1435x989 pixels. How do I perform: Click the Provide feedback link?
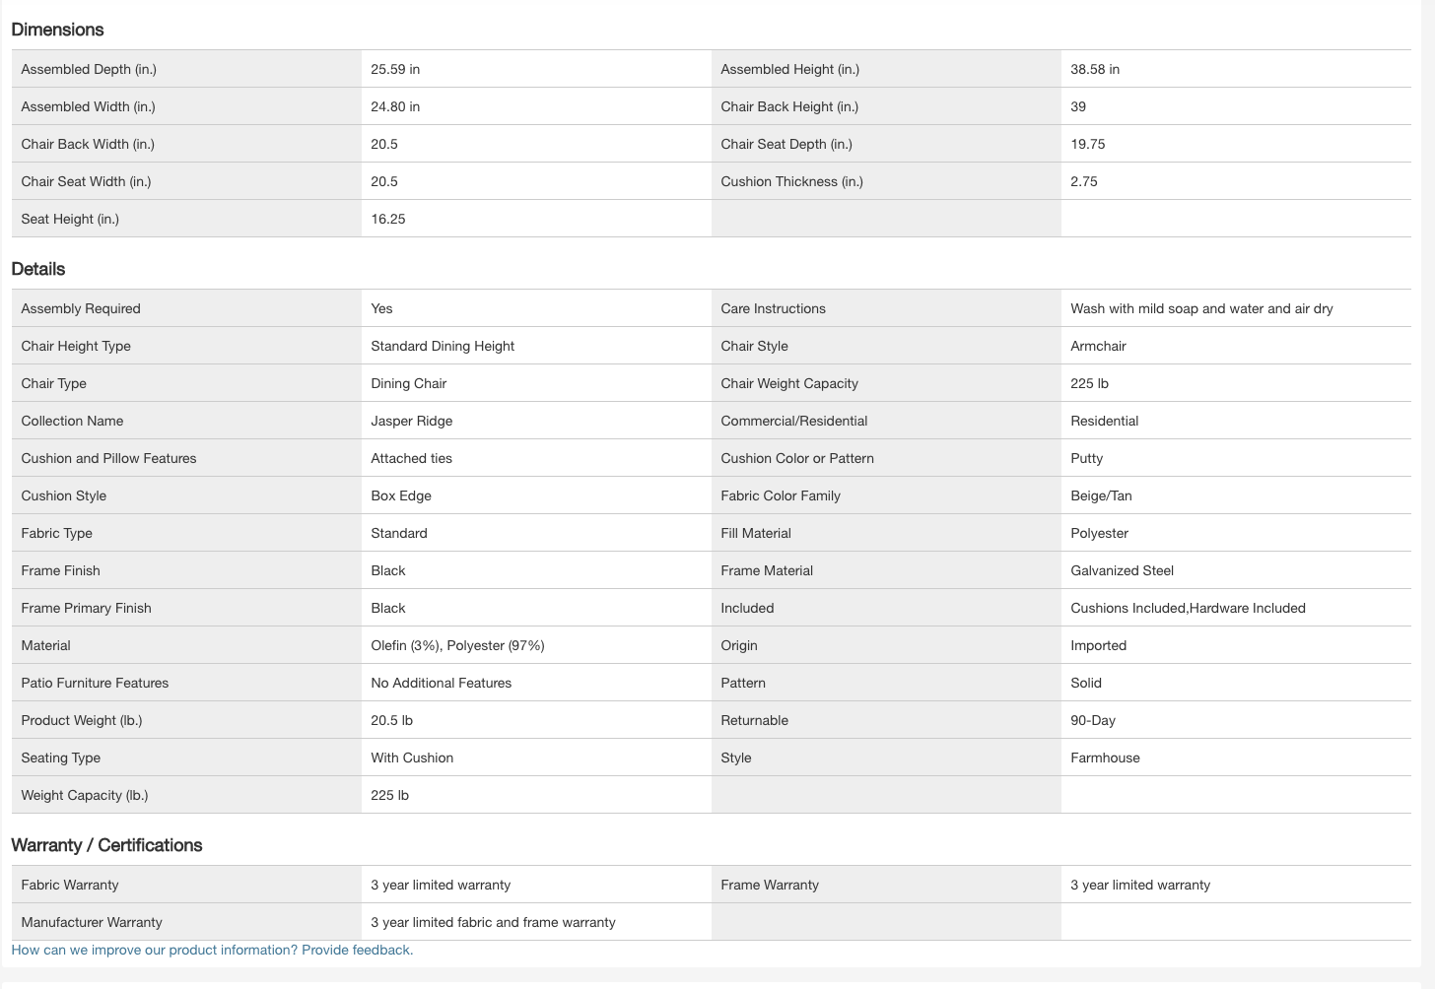tap(357, 950)
